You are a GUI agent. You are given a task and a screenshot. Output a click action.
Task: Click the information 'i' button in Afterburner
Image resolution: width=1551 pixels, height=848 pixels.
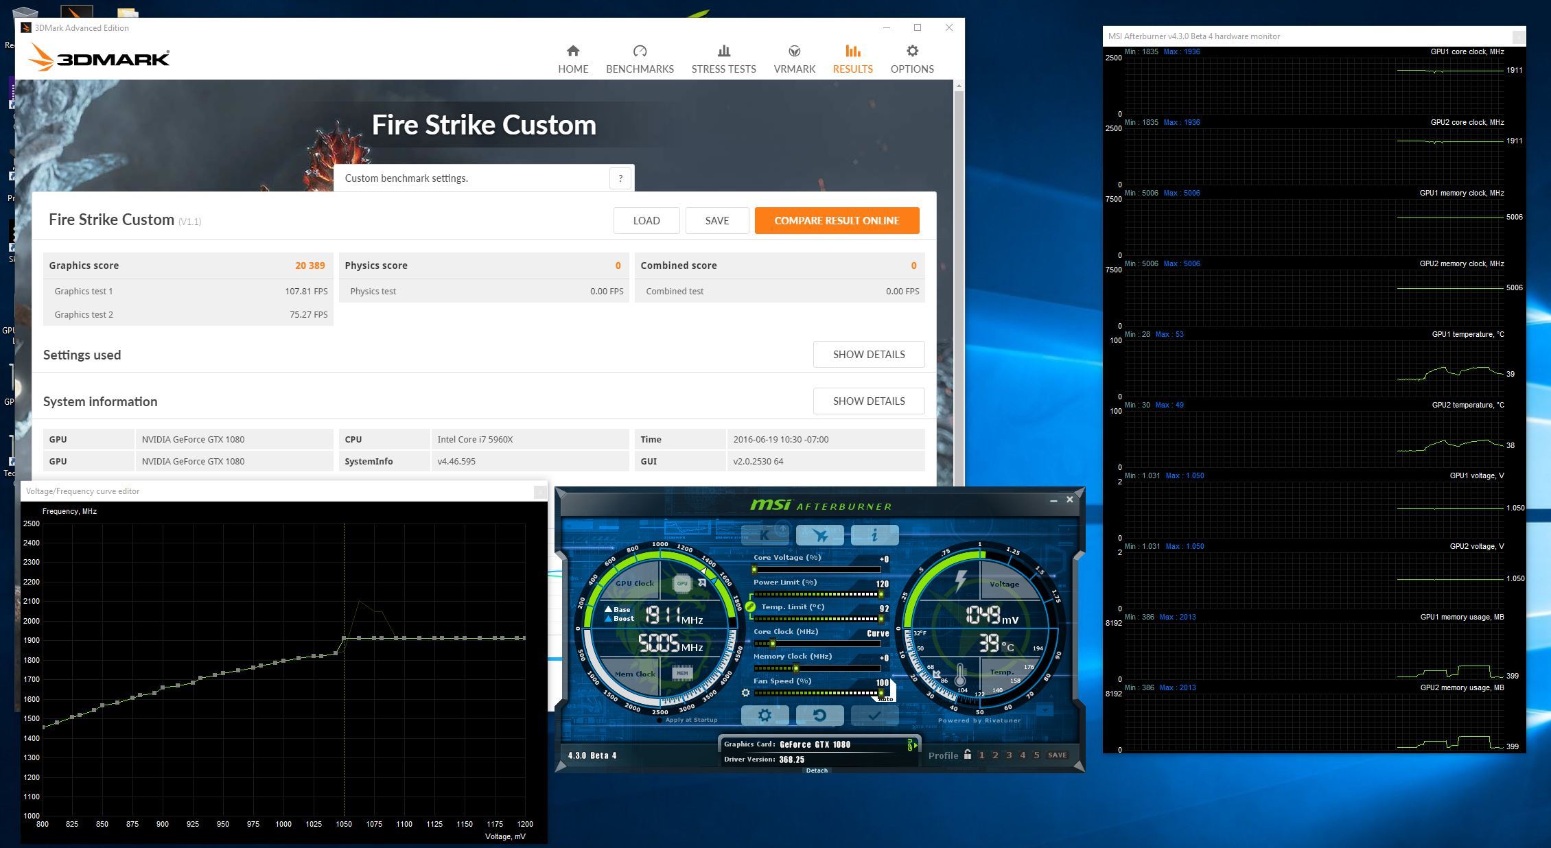tap(874, 535)
